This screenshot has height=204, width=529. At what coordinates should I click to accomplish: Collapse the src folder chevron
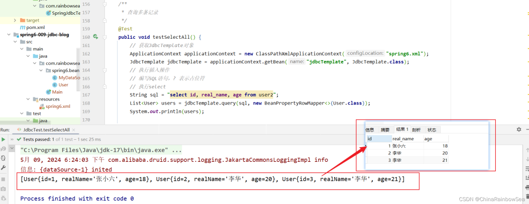15,42
